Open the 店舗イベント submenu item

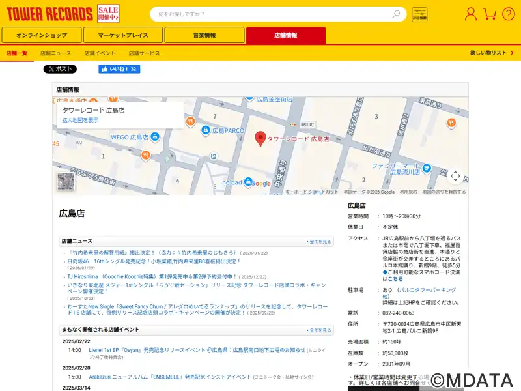coord(100,53)
